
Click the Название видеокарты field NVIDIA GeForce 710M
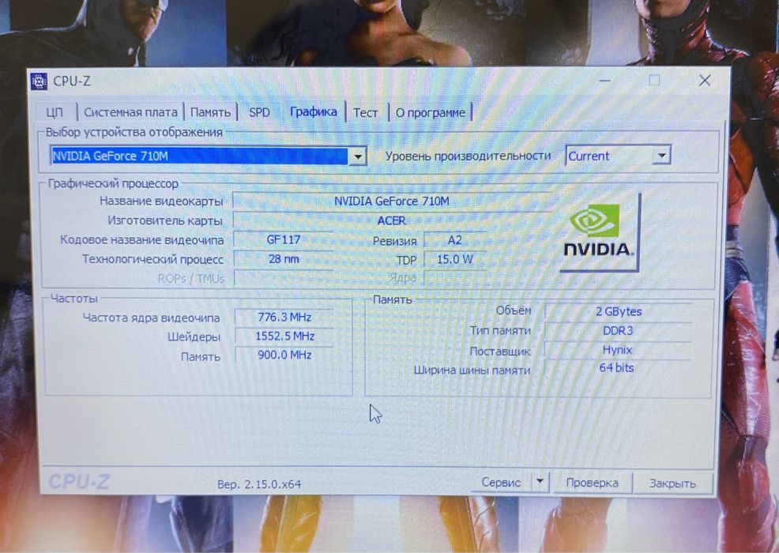pos(392,201)
